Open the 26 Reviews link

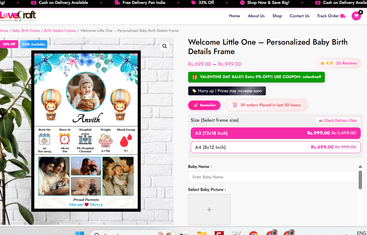[x=346, y=63]
